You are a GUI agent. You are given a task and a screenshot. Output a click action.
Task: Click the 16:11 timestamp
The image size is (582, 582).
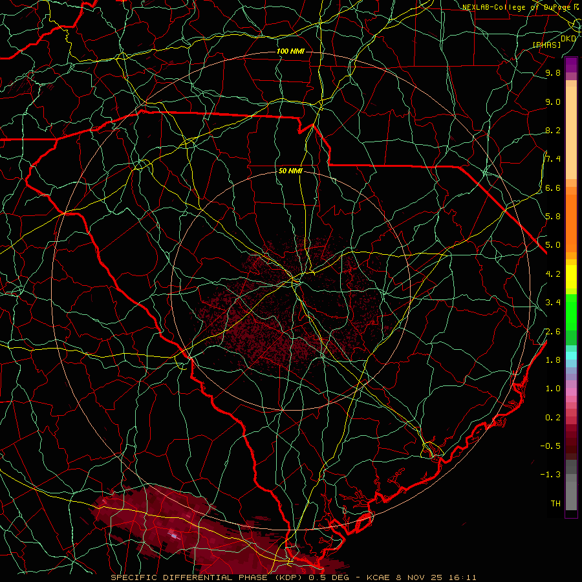point(461,577)
